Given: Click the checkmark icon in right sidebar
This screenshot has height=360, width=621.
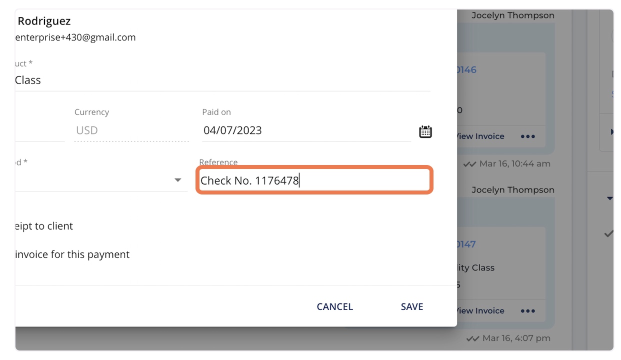Looking at the screenshot, I should [x=609, y=233].
